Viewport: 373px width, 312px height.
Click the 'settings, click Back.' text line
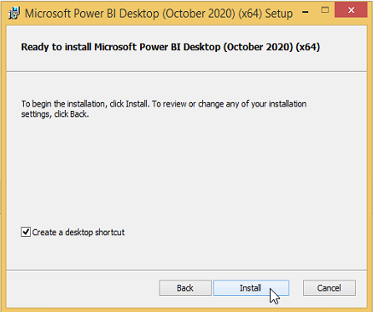(x=55, y=114)
